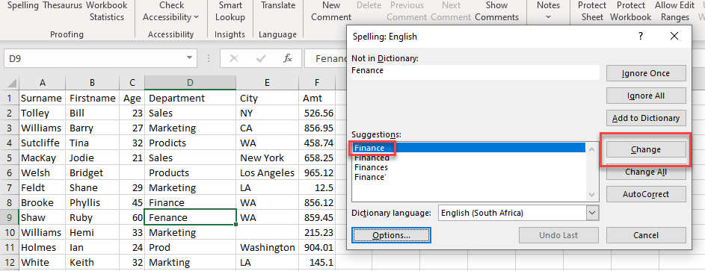The width and height of the screenshot is (705, 271).
Task: Click Show Comments in ribbon
Action: click(x=497, y=12)
